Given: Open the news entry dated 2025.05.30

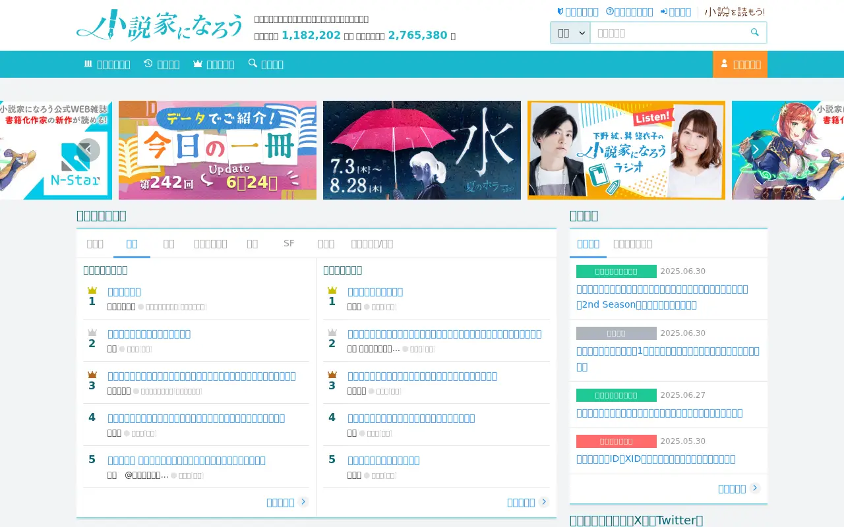Looking at the screenshot, I should [x=656, y=458].
